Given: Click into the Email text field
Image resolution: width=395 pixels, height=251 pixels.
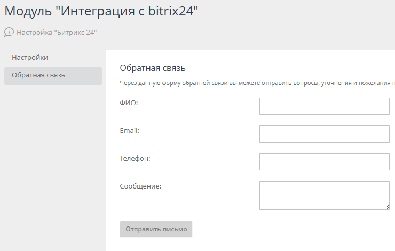Looking at the screenshot, I should (324, 134).
